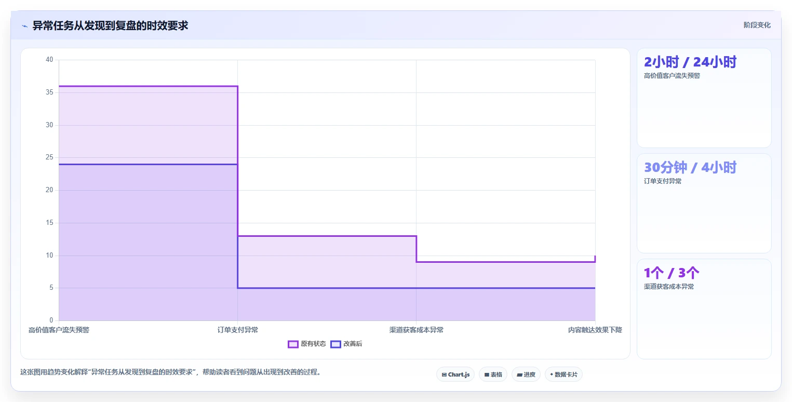Click the y-axis value 10

click(49, 255)
